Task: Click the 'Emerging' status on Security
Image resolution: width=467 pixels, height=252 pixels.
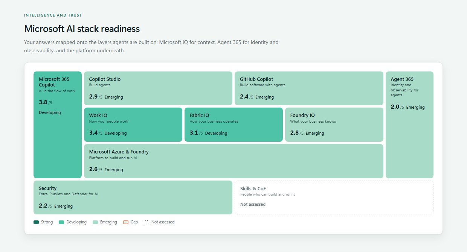Action: pyautogui.click(x=64, y=206)
